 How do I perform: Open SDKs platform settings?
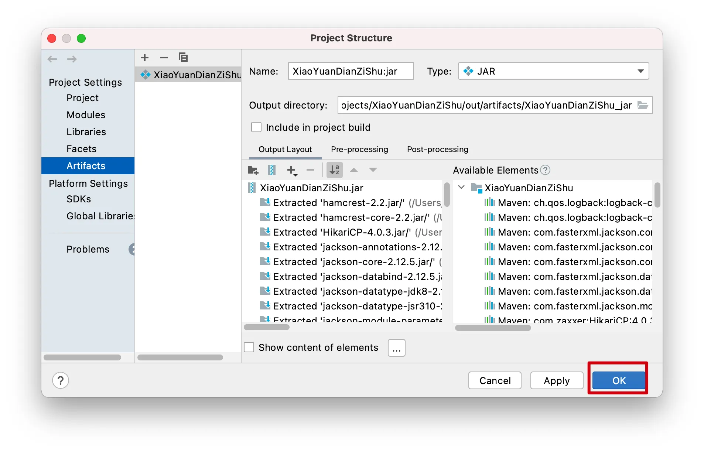(79, 199)
